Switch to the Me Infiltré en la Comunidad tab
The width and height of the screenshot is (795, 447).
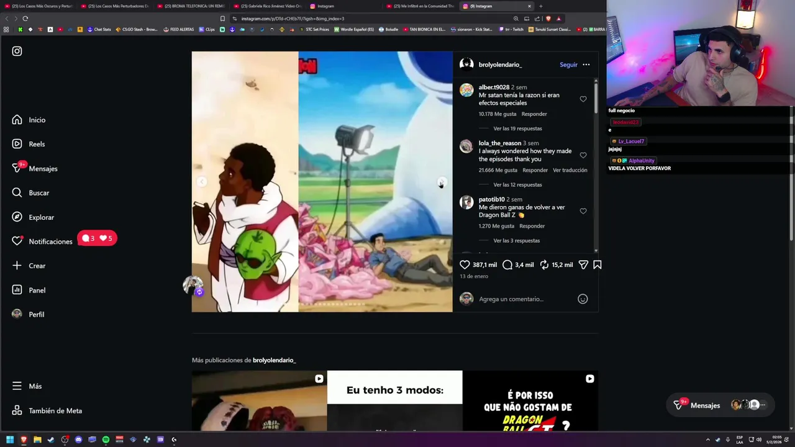(420, 6)
